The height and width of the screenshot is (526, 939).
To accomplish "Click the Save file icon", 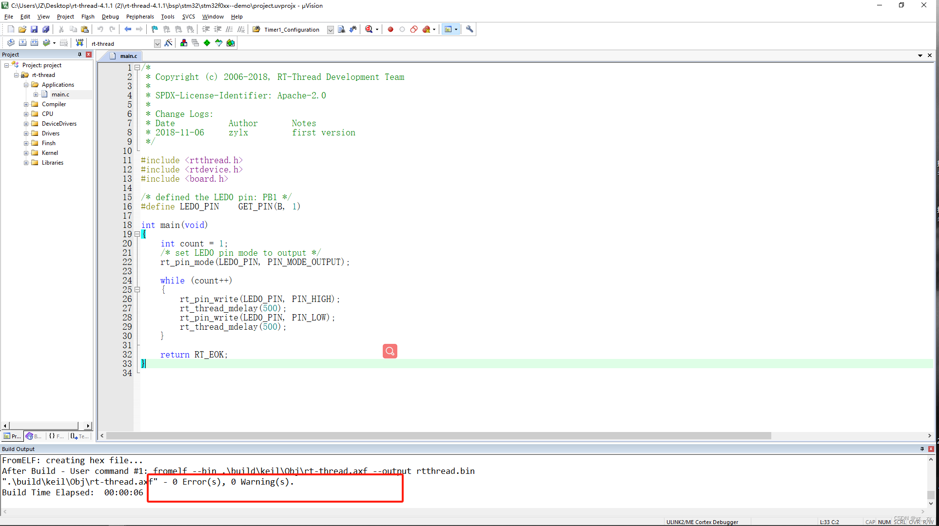I will click(34, 29).
